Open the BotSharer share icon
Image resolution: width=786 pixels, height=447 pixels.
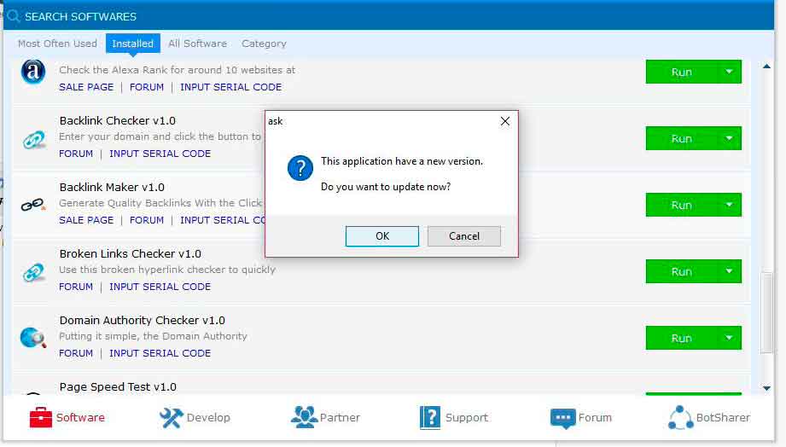(x=680, y=417)
